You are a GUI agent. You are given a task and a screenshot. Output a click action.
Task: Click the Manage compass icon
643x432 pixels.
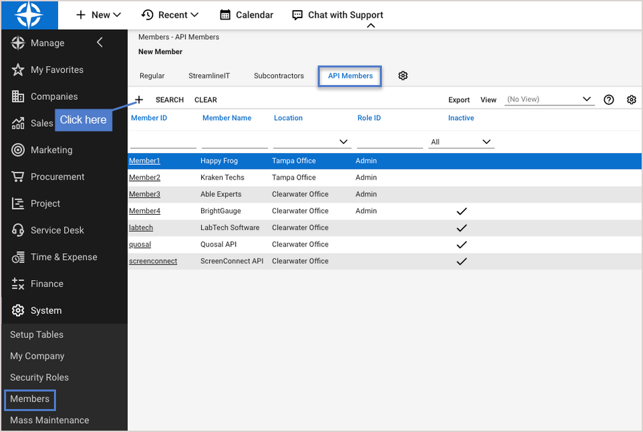(18, 43)
